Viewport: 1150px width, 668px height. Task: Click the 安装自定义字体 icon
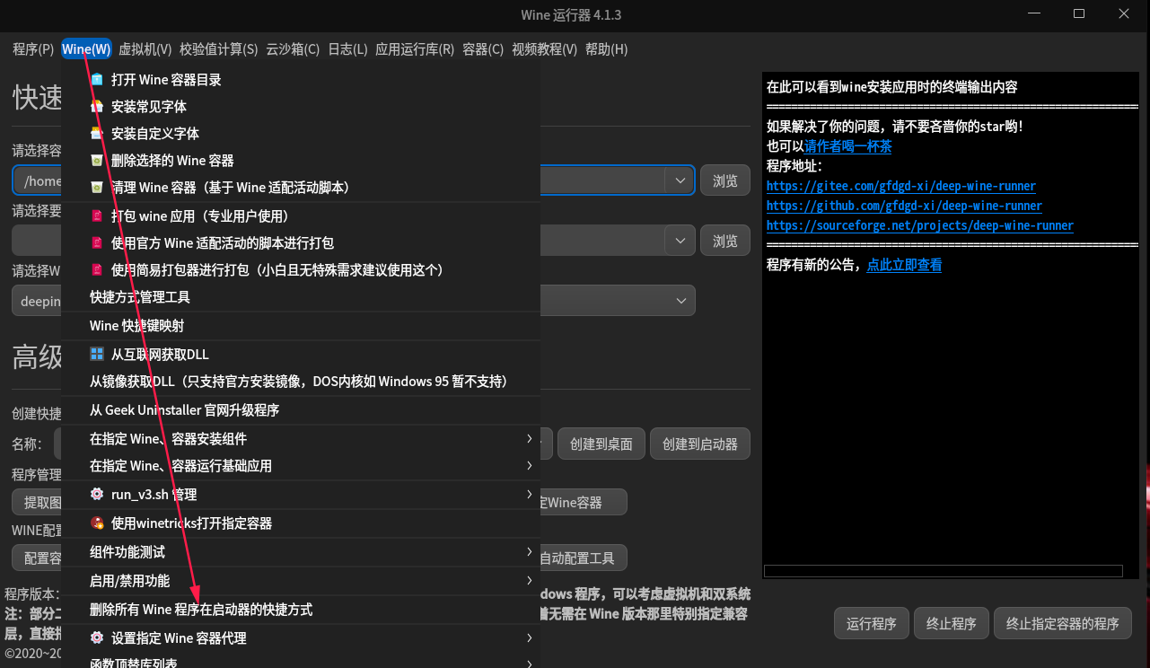(x=97, y=134)
